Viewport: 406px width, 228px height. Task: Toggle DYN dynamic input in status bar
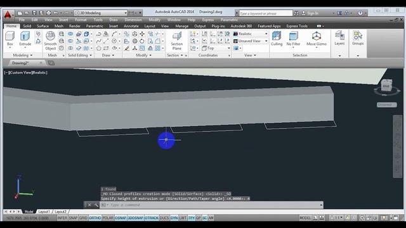pos(174,218)
